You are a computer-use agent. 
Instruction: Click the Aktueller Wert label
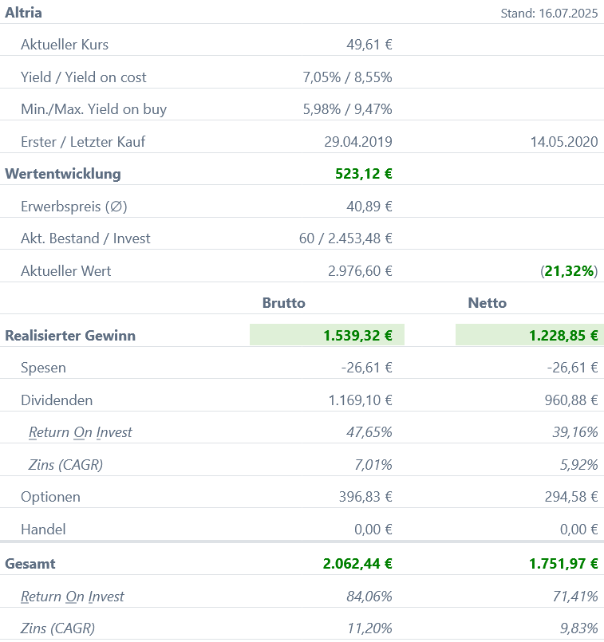click(66, 271)
